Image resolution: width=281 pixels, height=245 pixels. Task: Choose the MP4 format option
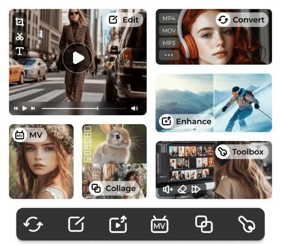169,18
